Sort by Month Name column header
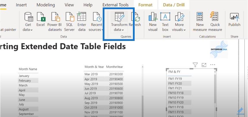Image resolution: width=248 pixels, height=117 pixels. [x=28, y=69]
